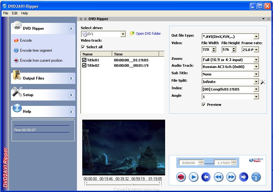Click the Open DVD folder icon
273x192 pixels.
coord(132,33)
